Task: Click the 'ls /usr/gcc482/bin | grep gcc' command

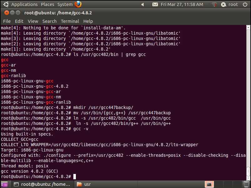Action: coord(110,54)
